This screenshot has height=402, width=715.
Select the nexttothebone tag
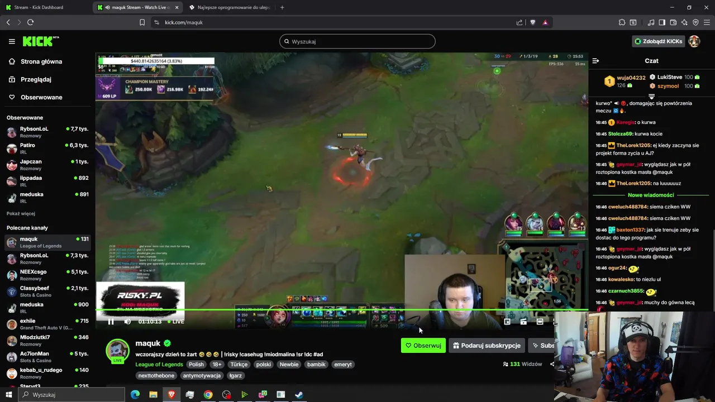pos(156,376)
